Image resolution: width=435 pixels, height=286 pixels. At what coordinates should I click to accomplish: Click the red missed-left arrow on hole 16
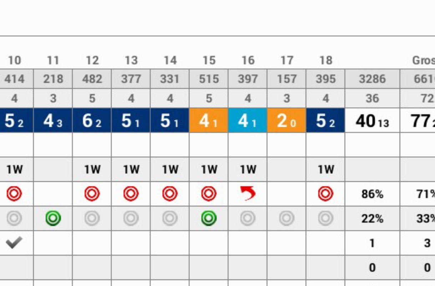pos(248,194)
